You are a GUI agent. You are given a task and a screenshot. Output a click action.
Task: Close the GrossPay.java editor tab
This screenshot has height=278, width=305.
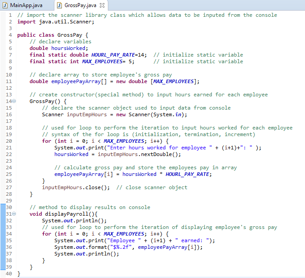(x=102, y=5)
